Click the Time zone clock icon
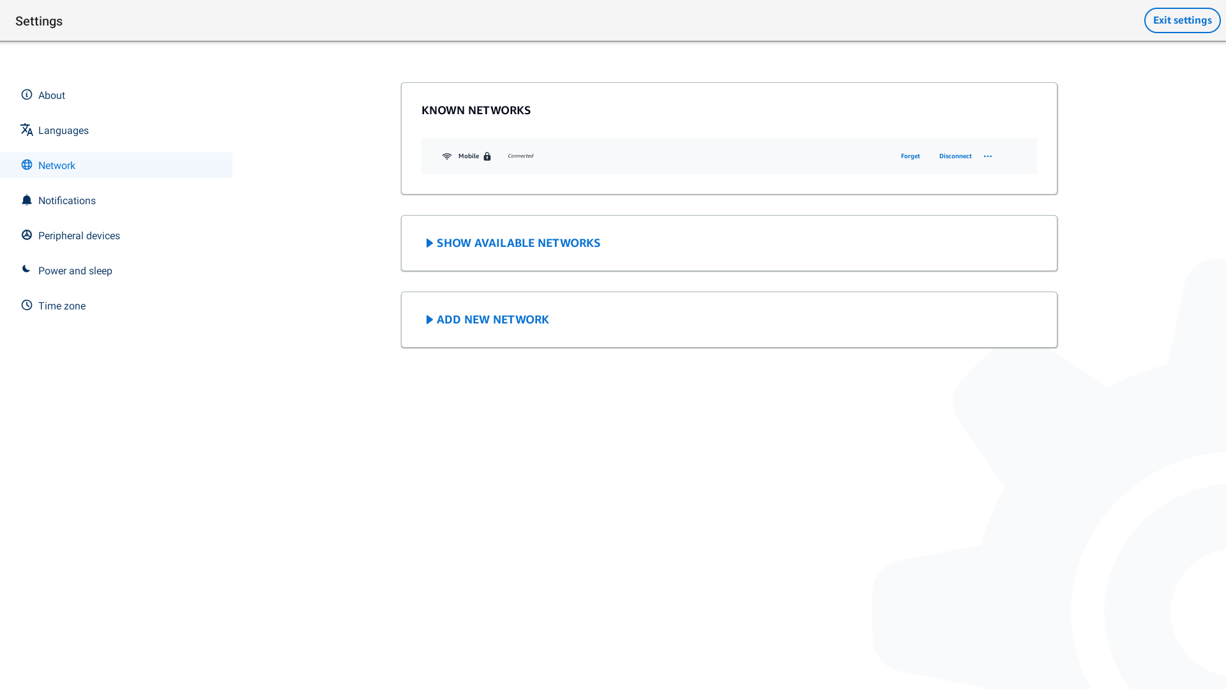This screenshot has height=689, width=1226. click(27, 305)
